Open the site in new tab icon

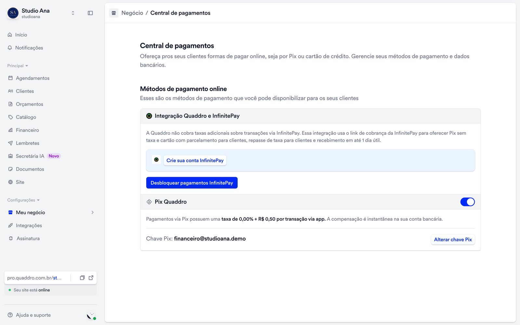pos(91,278)
